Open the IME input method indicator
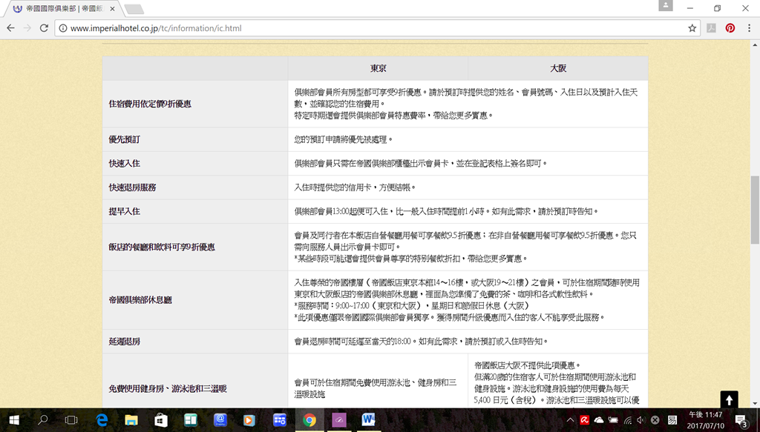This screenshot has height=432, width=760. pos(672,420)
